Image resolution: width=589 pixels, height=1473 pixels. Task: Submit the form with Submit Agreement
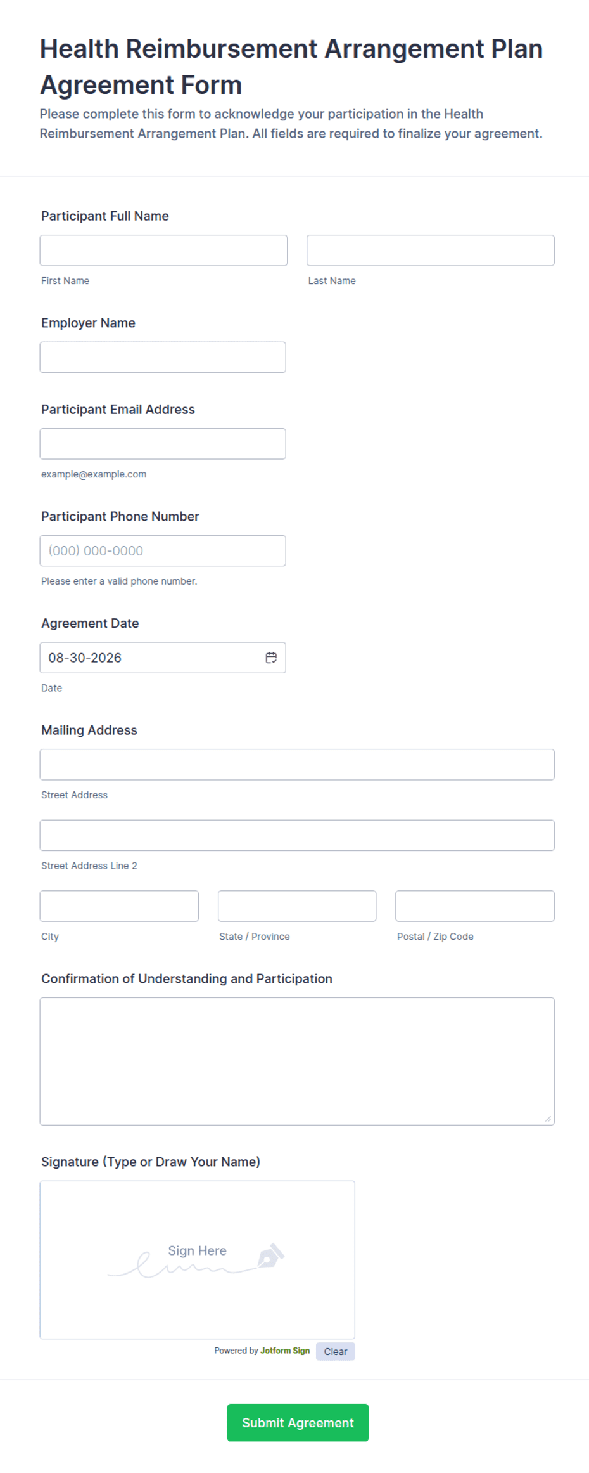tap(298, 1422)
